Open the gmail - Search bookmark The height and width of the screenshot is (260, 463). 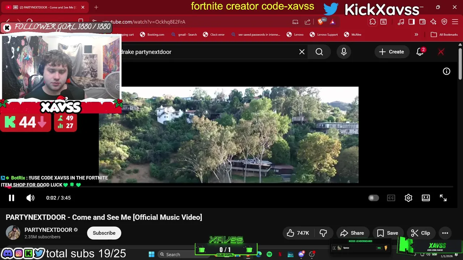pyautogui.click(x=184, y=35)
